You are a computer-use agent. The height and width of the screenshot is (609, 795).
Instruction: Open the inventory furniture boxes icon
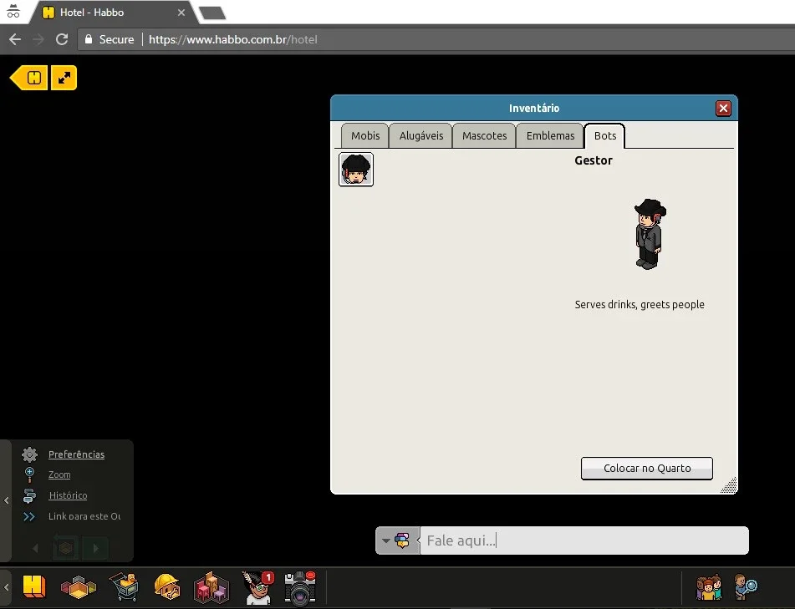point(211,588)
